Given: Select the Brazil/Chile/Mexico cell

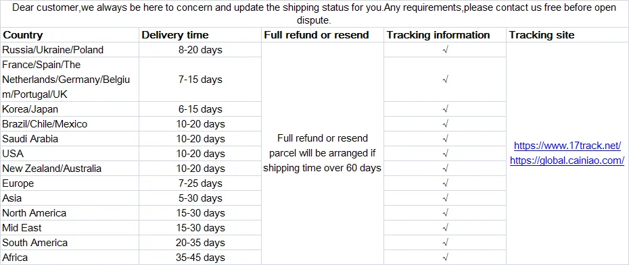Looking at the screenshot, I should coord(70,124).
